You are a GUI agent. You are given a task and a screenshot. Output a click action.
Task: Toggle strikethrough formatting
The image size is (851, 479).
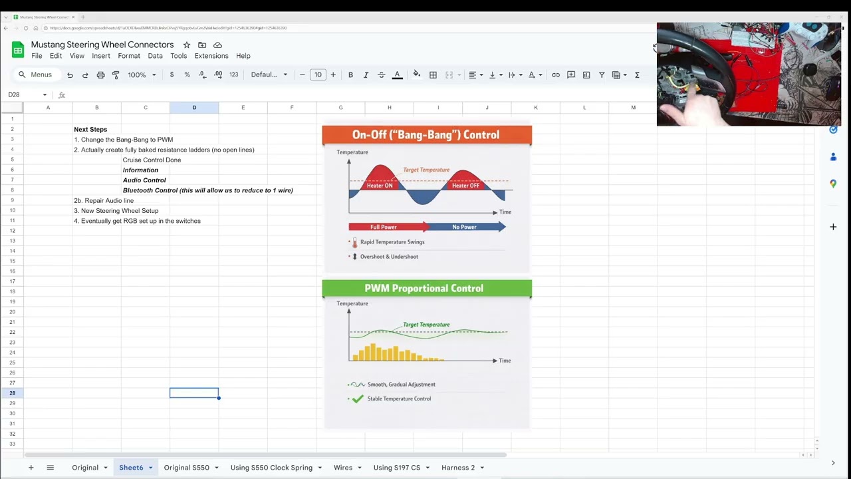click(381, 75)
